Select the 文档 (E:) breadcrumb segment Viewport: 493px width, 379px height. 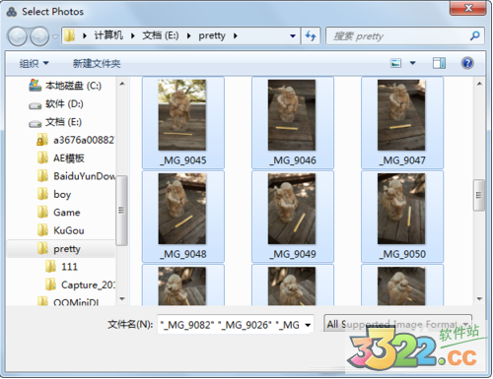(x=161, y=35)
